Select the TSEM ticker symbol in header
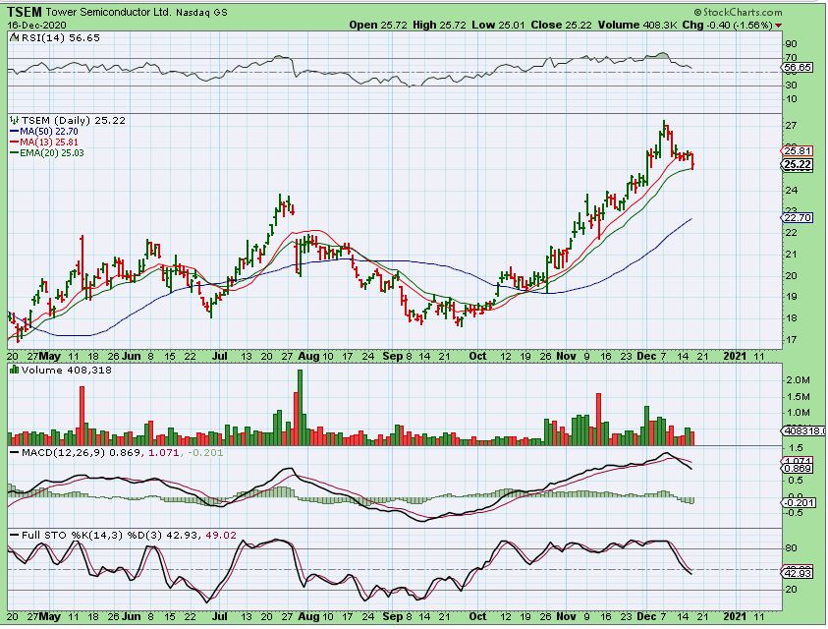The height and width of the screenshot is (629, 828). (25, 12)
